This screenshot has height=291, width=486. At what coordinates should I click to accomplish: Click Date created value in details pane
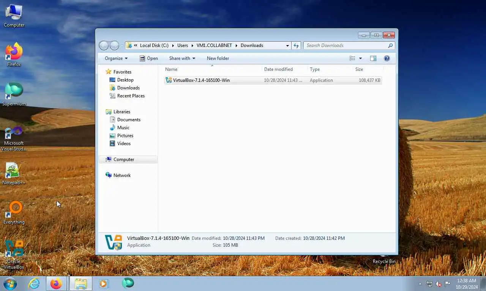[x=324, y=238]
